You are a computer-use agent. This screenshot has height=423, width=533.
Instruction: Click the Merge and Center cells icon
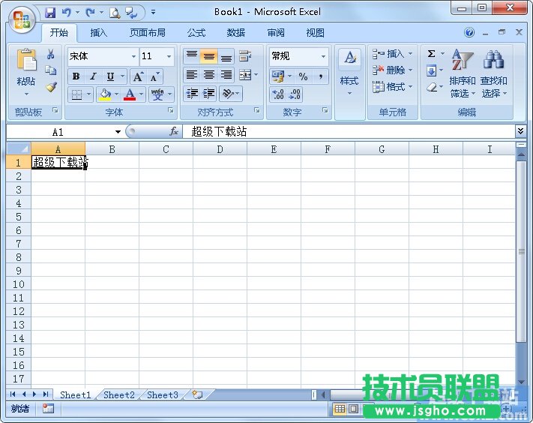pyautogui.click(x=245, y=75)
